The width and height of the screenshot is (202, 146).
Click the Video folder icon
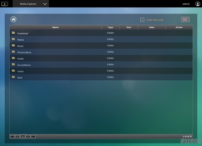click(x=13, y=70)
